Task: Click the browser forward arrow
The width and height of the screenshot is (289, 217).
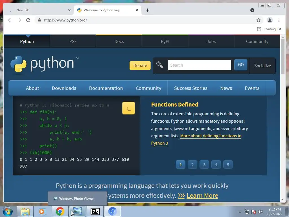Action: (x=19, y=20)
